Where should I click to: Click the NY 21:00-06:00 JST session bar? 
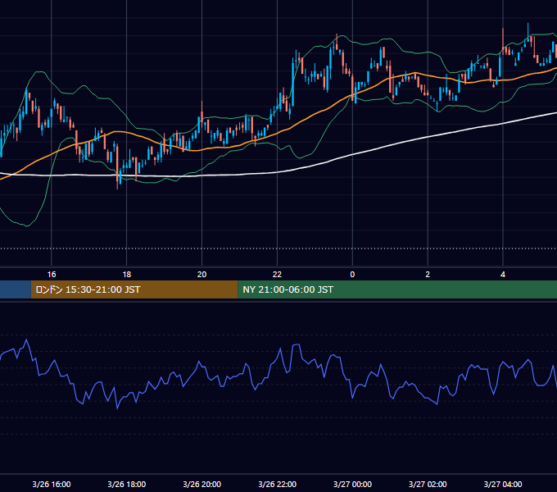pos(397,289)
